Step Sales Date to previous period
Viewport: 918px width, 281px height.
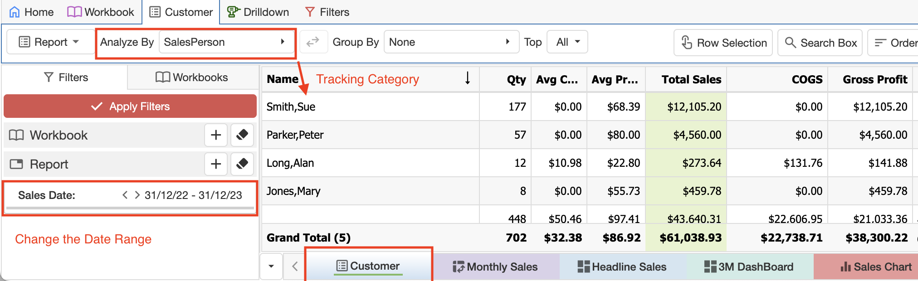coord(125,195)
